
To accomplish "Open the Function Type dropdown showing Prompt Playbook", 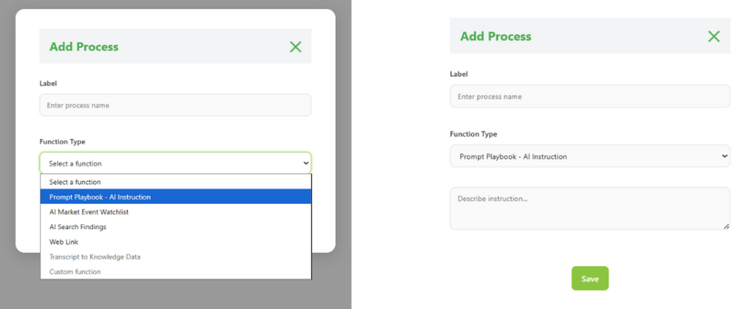I will (x=590, y=156).
